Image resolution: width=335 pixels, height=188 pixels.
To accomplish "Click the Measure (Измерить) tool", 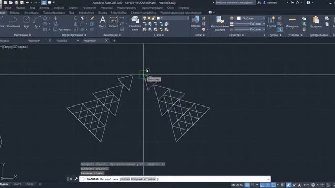I will click(x=292, y=22).
